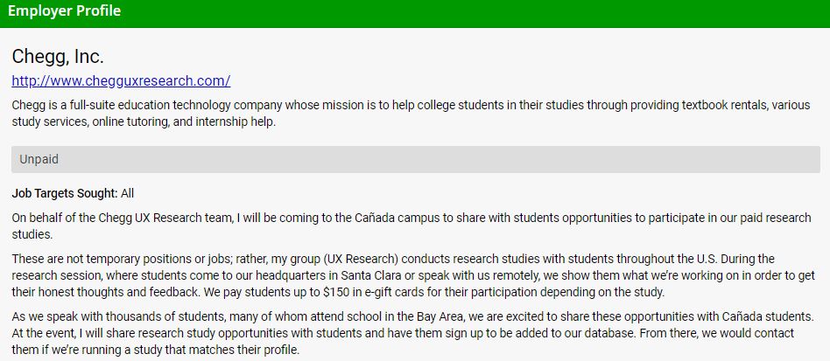Click the phrase "internship help"
830x361 pixels.
(240, 122)
